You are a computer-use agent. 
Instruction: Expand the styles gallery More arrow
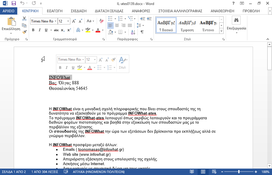(x=221, y=31)
